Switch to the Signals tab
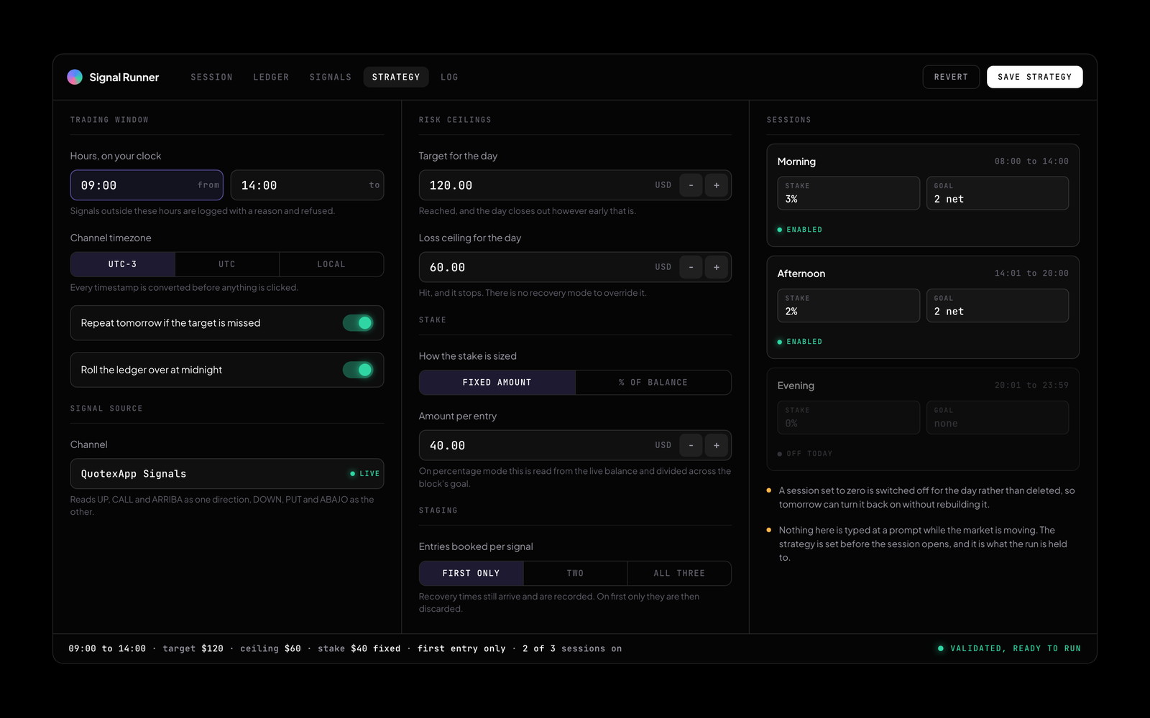Image resolution: width=1150 pixels, height=718 pixels. click(331, 77)
